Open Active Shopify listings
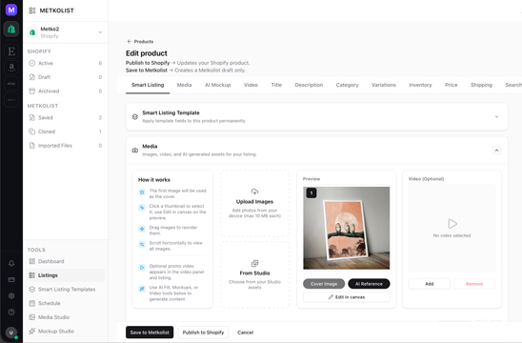The image size is (522, 343). pos(65,63)
